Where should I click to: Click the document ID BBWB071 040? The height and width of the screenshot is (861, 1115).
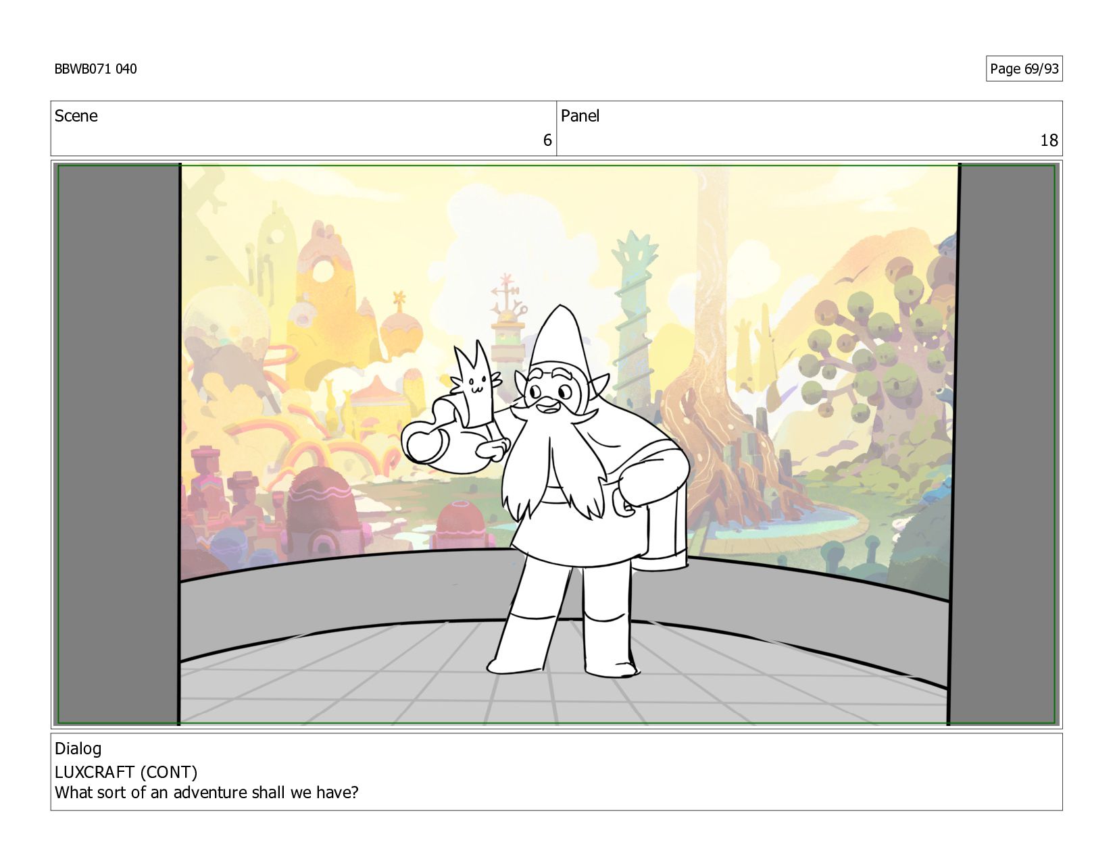pos(95,69)
